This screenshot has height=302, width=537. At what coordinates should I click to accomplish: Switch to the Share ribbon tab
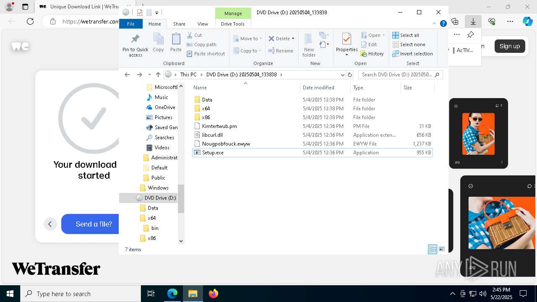pos(179,24)
